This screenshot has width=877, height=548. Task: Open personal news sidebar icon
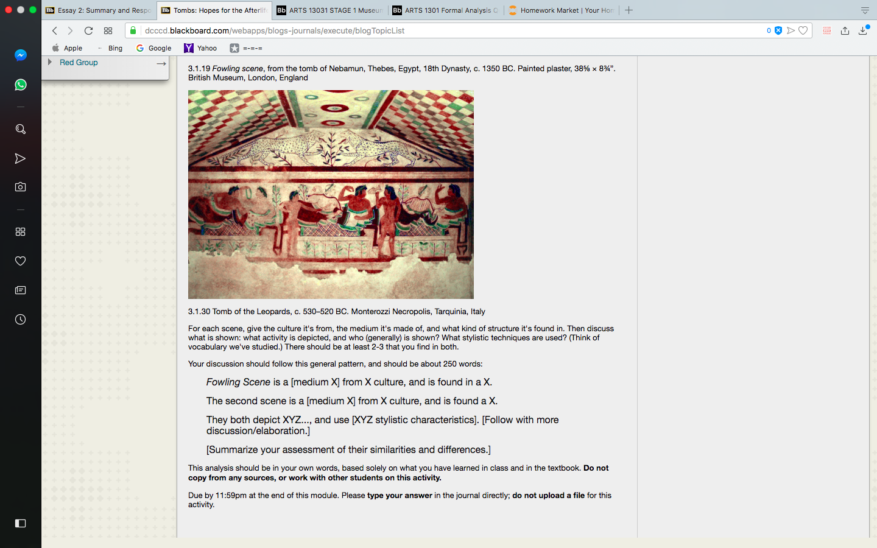point(20,290)
